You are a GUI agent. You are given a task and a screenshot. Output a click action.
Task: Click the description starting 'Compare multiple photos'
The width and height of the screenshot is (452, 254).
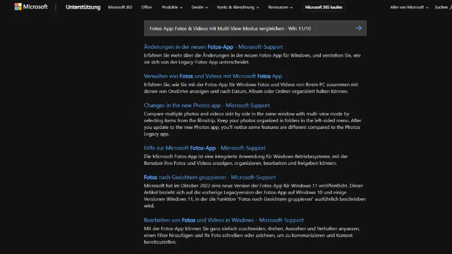(253, 124)
